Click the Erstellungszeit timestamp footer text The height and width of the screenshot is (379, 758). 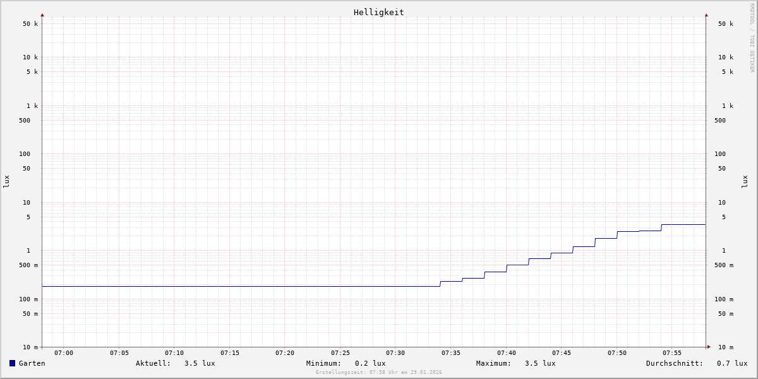[x=378, y=373]
